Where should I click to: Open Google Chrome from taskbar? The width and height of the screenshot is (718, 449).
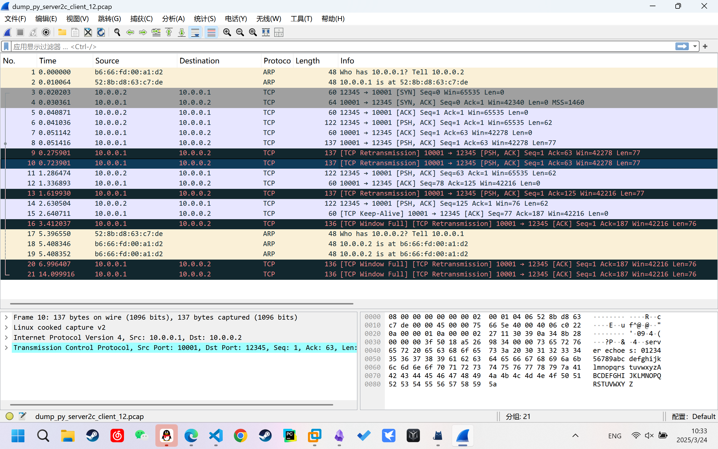coord(240,436)
